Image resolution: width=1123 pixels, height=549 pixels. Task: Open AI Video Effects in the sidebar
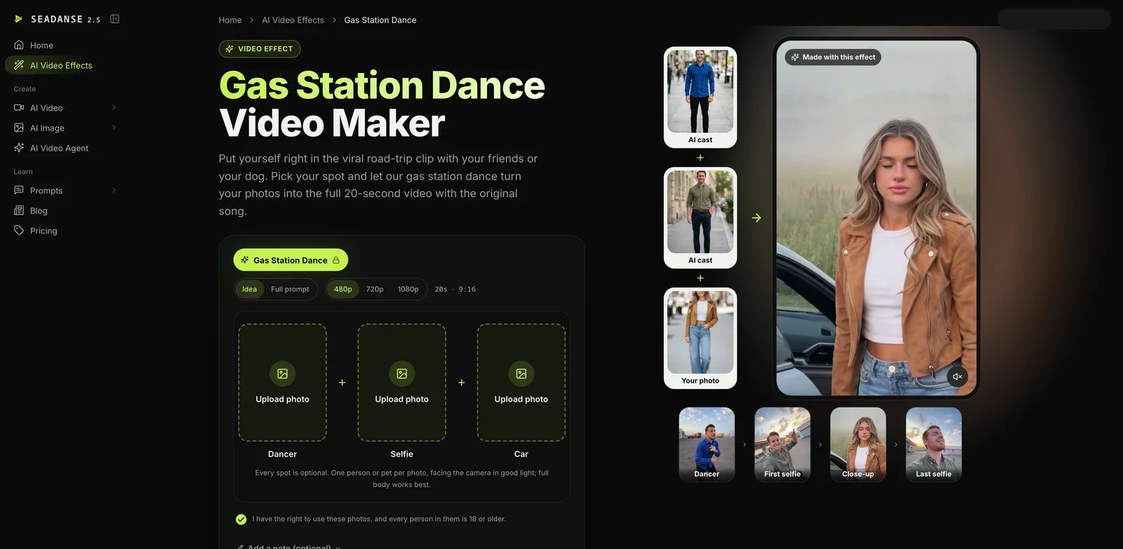coord(61,65)
